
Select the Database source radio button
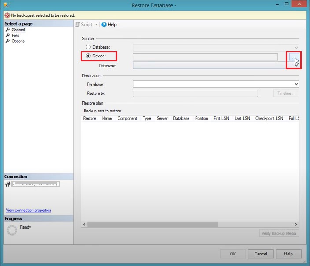tap(89, 47)
